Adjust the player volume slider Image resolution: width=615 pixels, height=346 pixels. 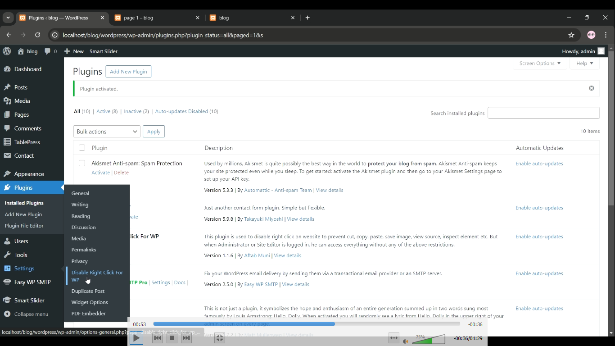pyautogui.click(x=429, y=339)
